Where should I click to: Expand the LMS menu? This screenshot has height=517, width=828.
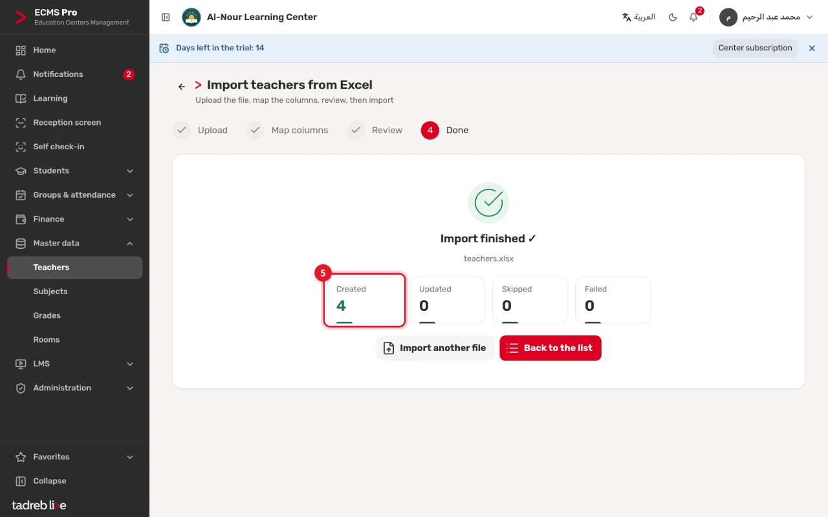(75, 364)
